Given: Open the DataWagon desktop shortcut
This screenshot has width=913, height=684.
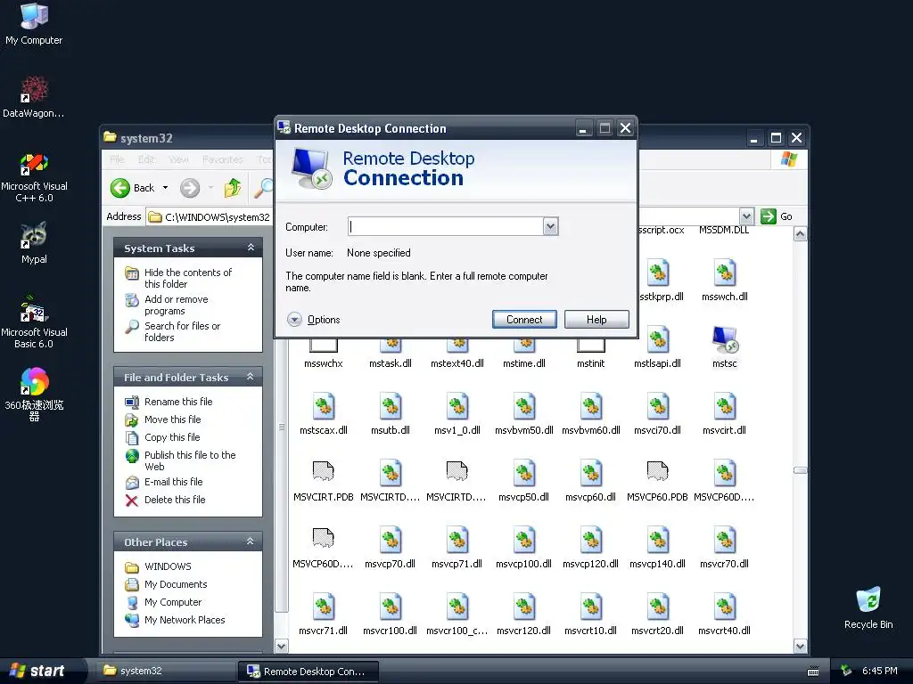Looking at the screenshot, I should (34, 96).
